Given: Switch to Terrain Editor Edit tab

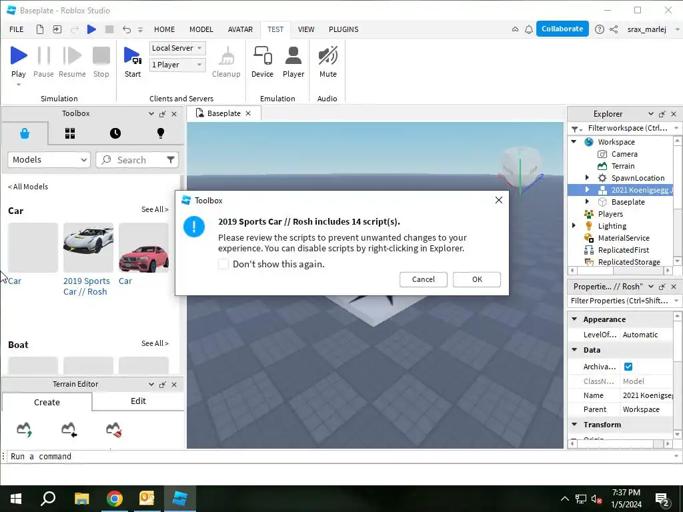Looking at the screenshot, I should point(138,401).
